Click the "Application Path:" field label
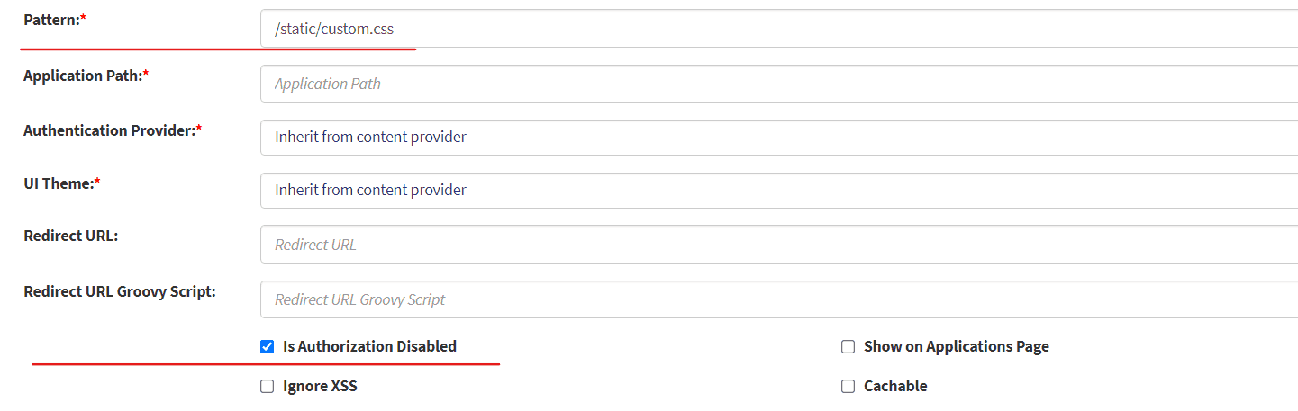 tap(85, 76)
